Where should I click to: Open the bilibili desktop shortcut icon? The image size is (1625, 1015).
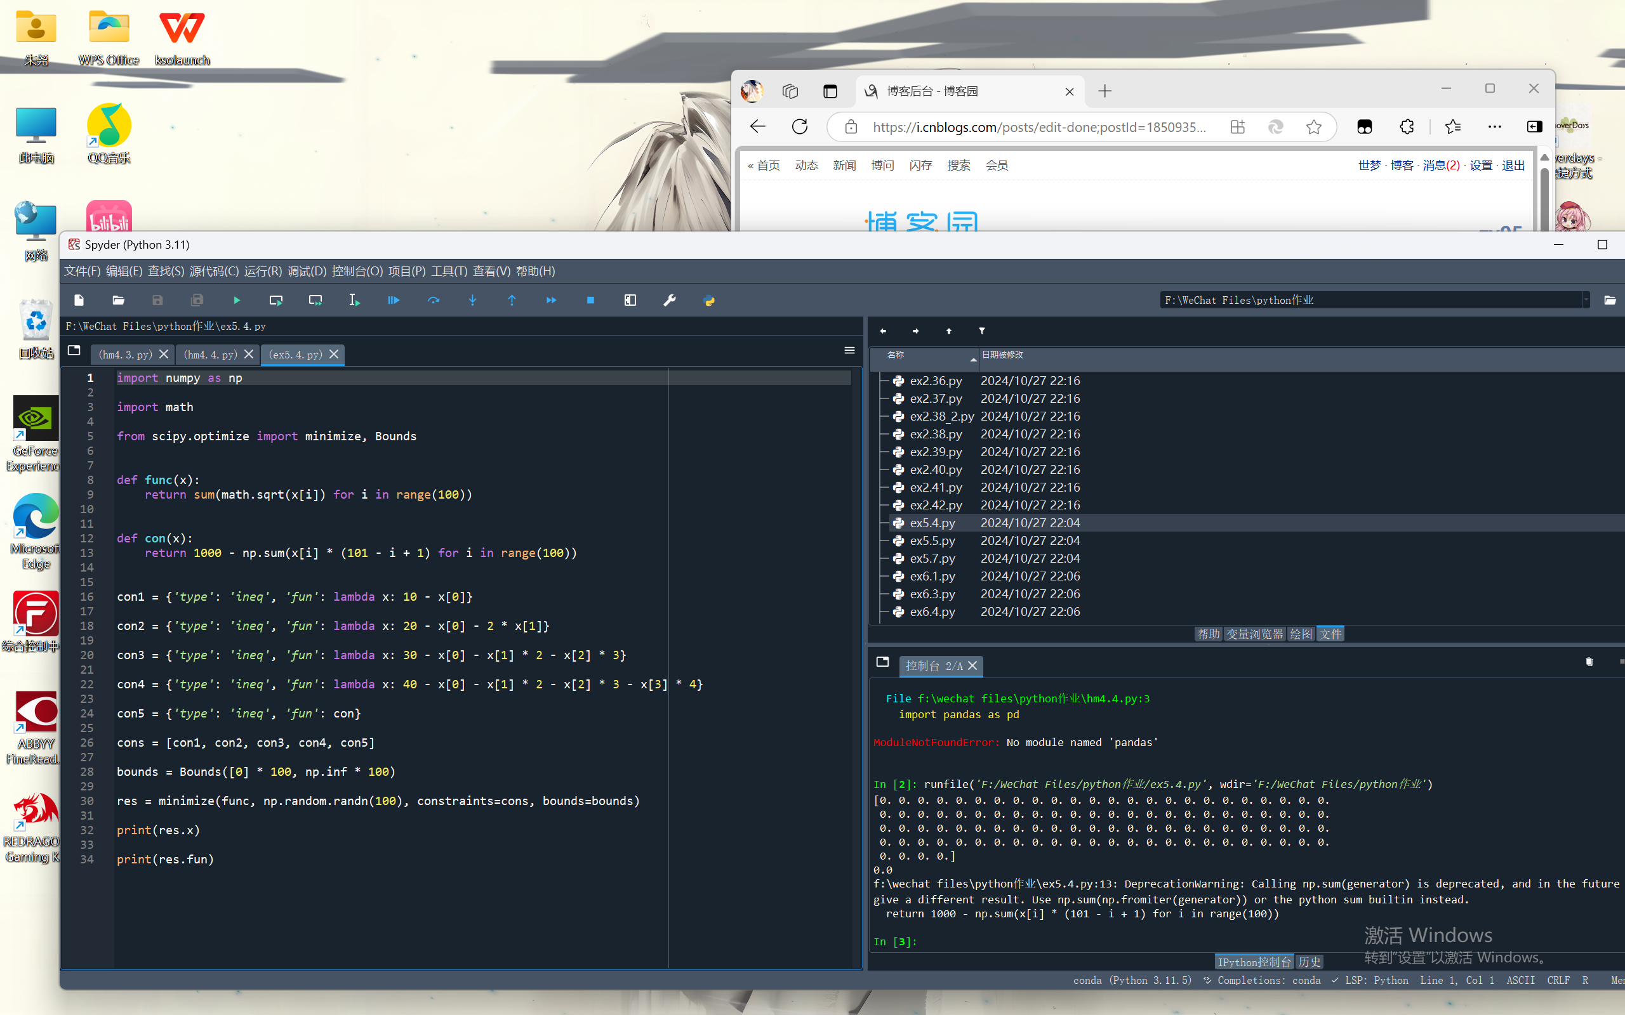tap(109, 216)
